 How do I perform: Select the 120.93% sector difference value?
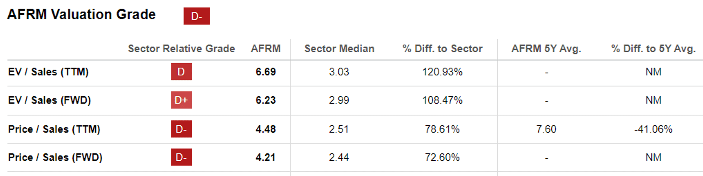coord(442,72)
